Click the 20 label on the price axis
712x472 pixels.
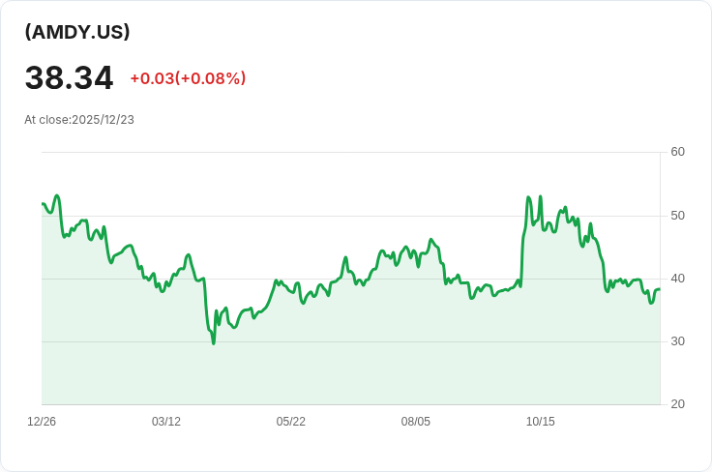[x=677, y=404]
